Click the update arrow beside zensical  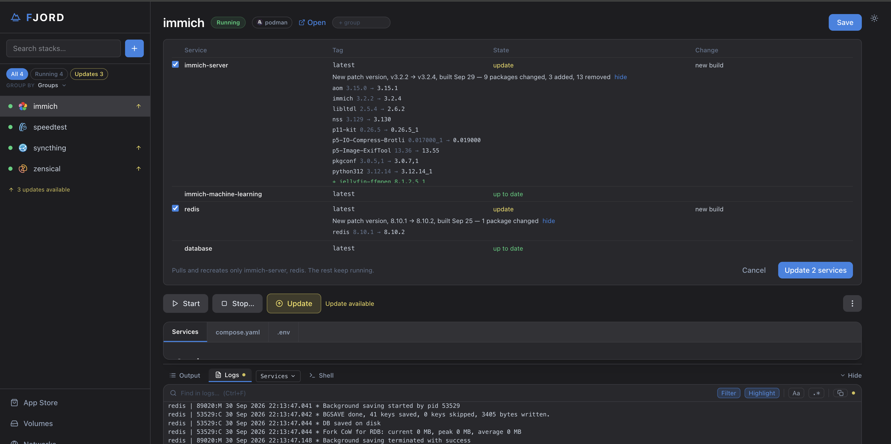pos(138,169)
